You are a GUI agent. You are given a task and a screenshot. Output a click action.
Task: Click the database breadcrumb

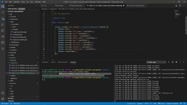pyautogui.click(x=45, y=9)
